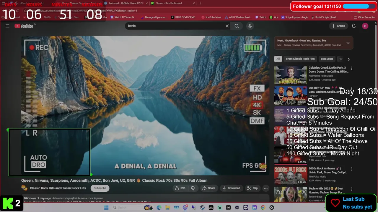The width and height of the screenshot is (378, 212).
Task: Open TeamViewer from the taskbar
Action: coord(246,208)
